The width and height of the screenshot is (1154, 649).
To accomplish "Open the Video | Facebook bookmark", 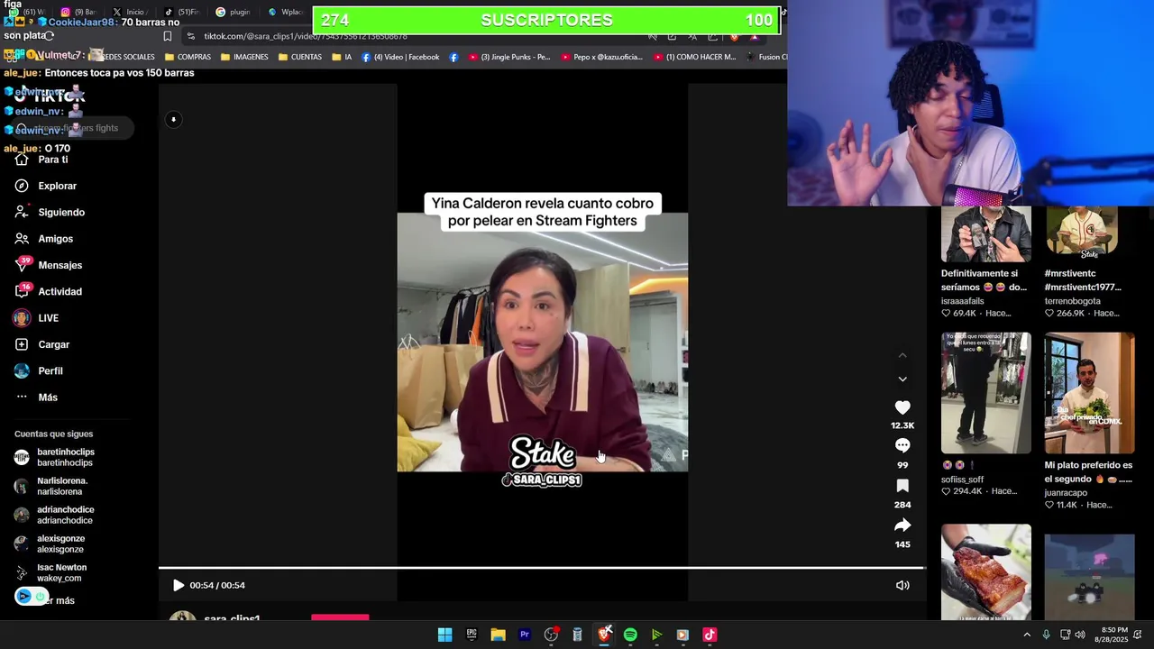I will click(x=400, y=57).
